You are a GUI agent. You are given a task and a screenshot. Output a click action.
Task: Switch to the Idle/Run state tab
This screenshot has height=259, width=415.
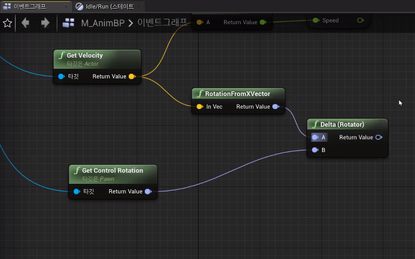tap(108, 6)
